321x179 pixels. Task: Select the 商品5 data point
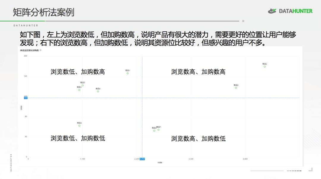coord(83,85)
